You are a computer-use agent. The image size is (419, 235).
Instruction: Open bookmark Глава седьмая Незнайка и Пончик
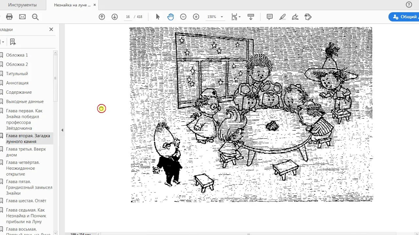(x=26, y=216)
